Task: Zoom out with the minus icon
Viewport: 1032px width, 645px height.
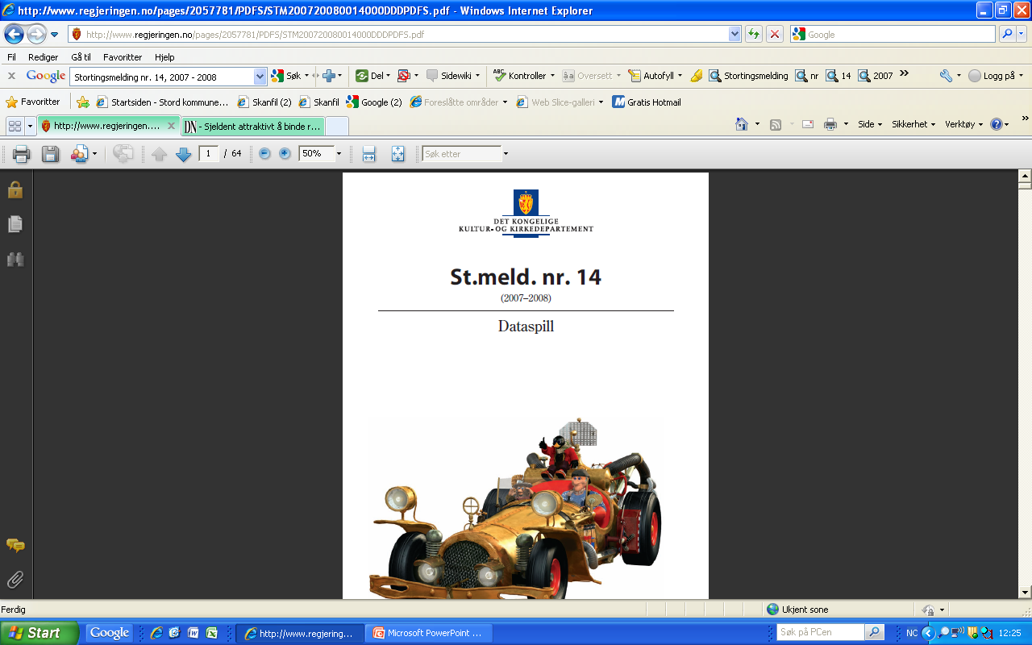Action: [x=264, y=153]
